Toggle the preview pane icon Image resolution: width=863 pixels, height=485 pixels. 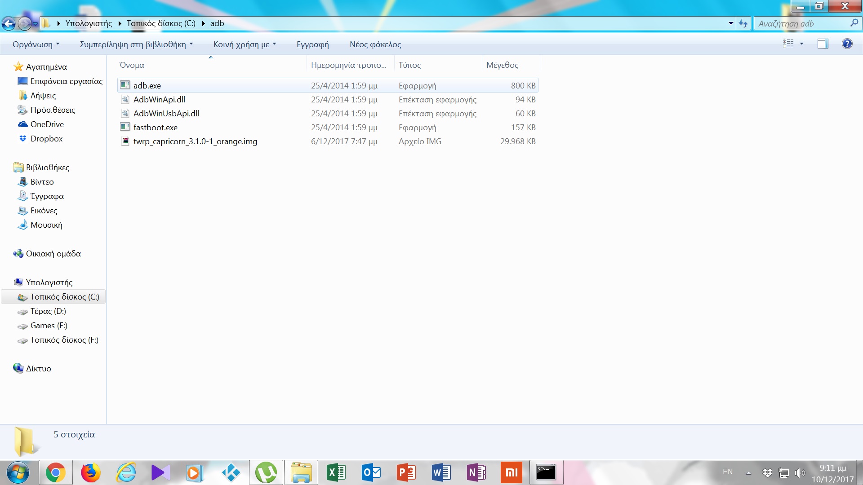tap(823, 44)
